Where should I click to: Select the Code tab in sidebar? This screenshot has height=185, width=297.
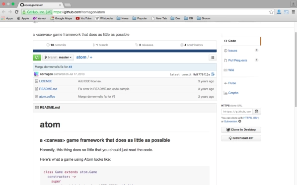coord(241,41)
